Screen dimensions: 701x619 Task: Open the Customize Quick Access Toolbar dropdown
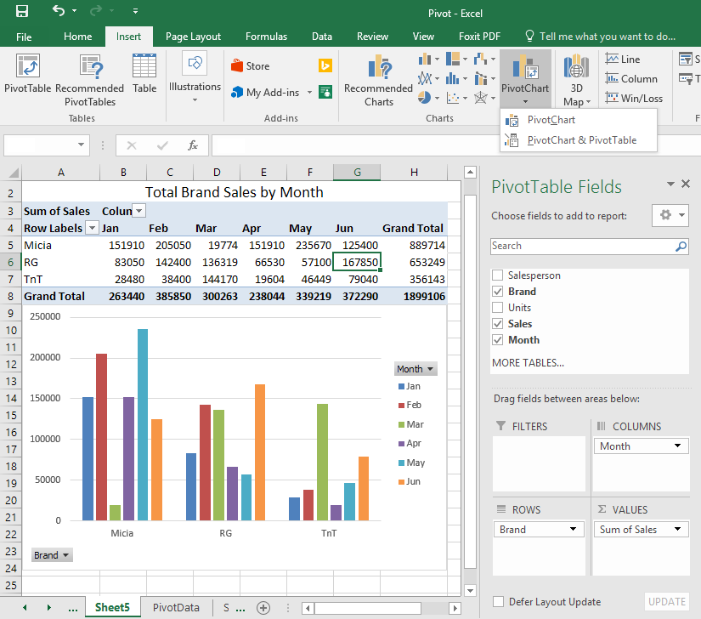point(135,11)
